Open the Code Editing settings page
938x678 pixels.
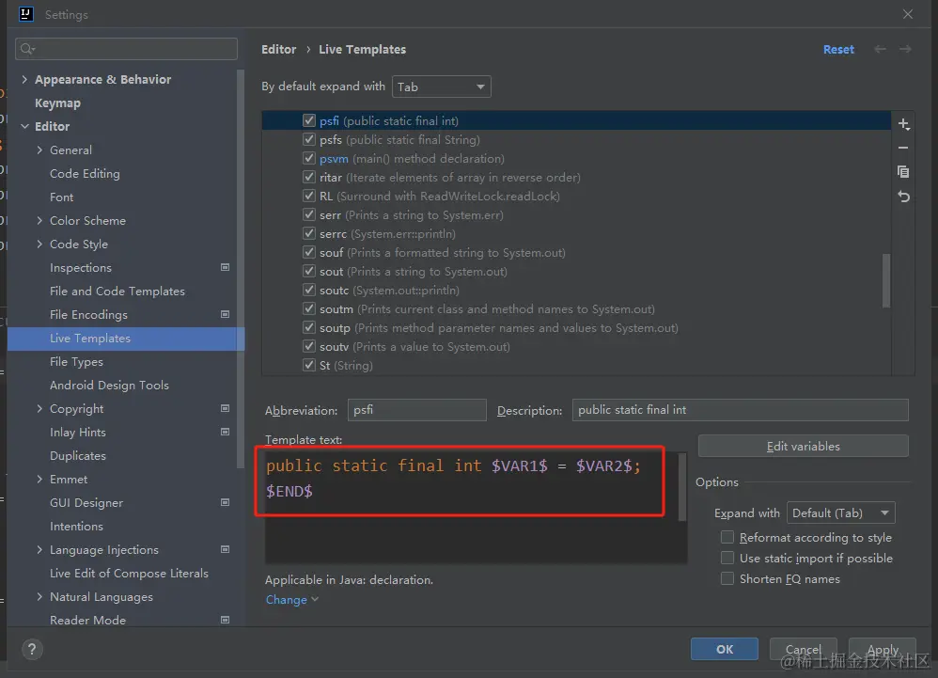85,174
